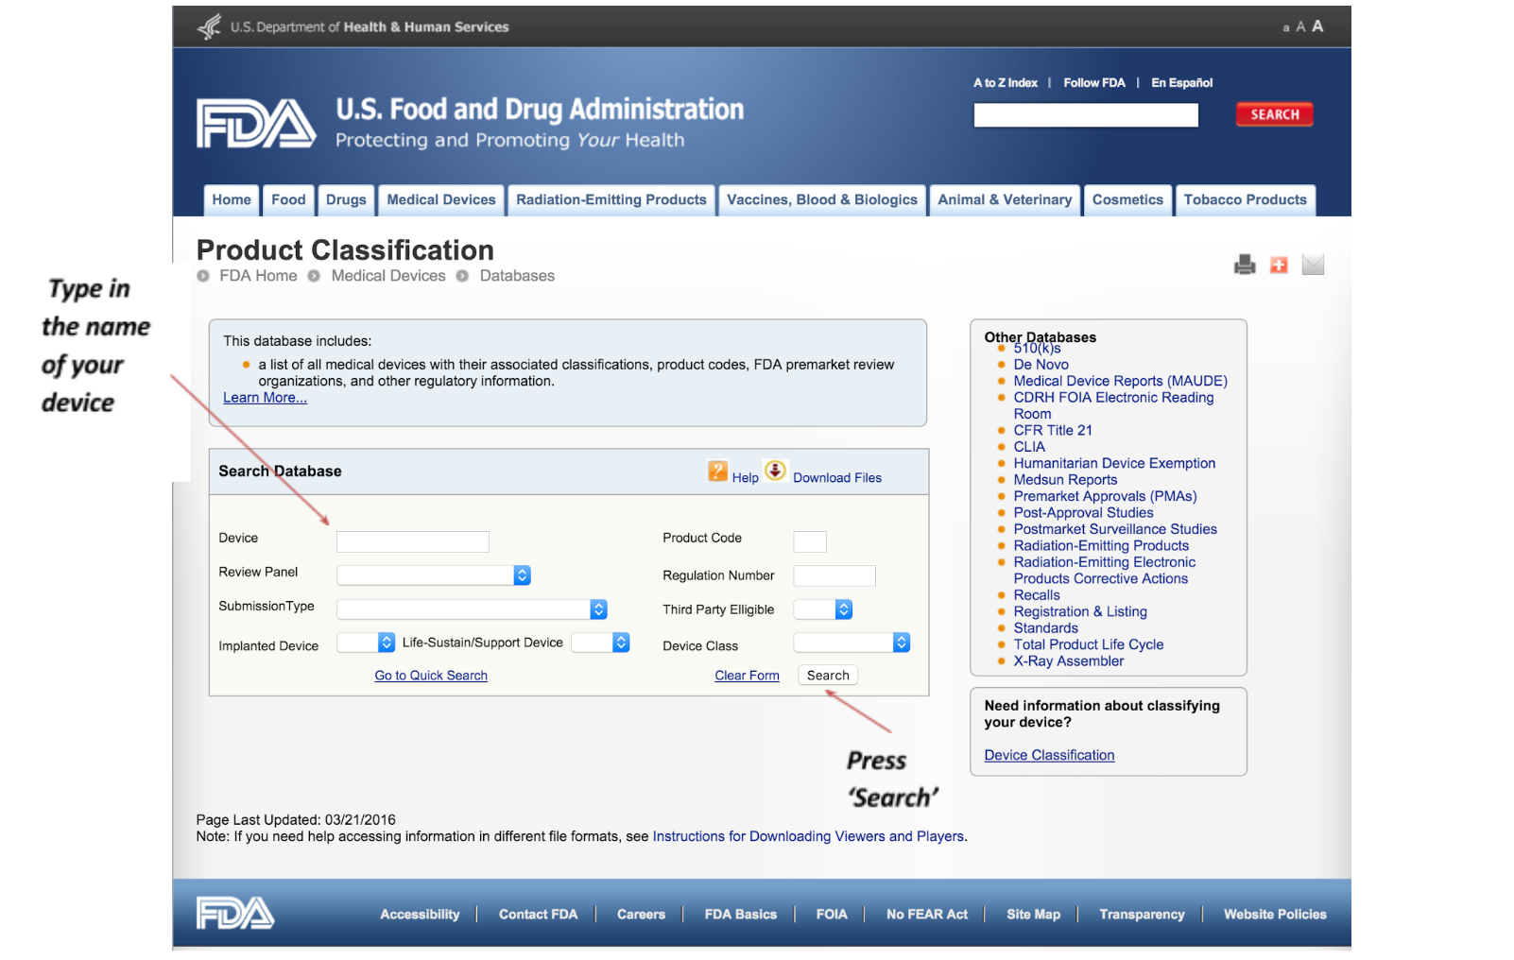Click the email envelope icon
Screen dimensions: 1514x960
coord(1313,265)
